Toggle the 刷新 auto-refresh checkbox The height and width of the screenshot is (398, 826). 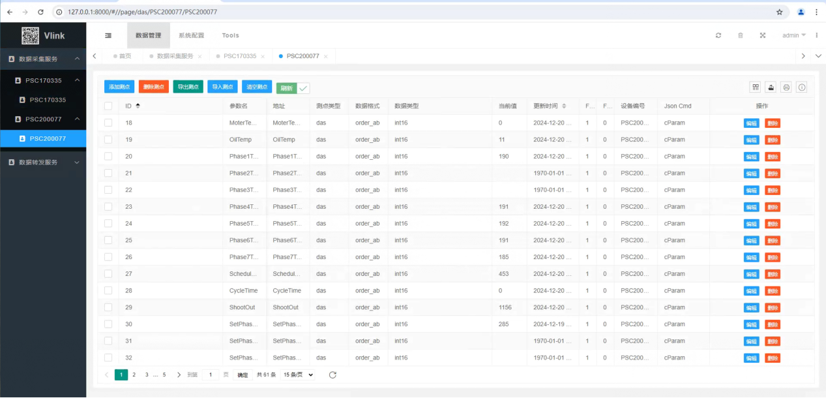pos(303,88)
